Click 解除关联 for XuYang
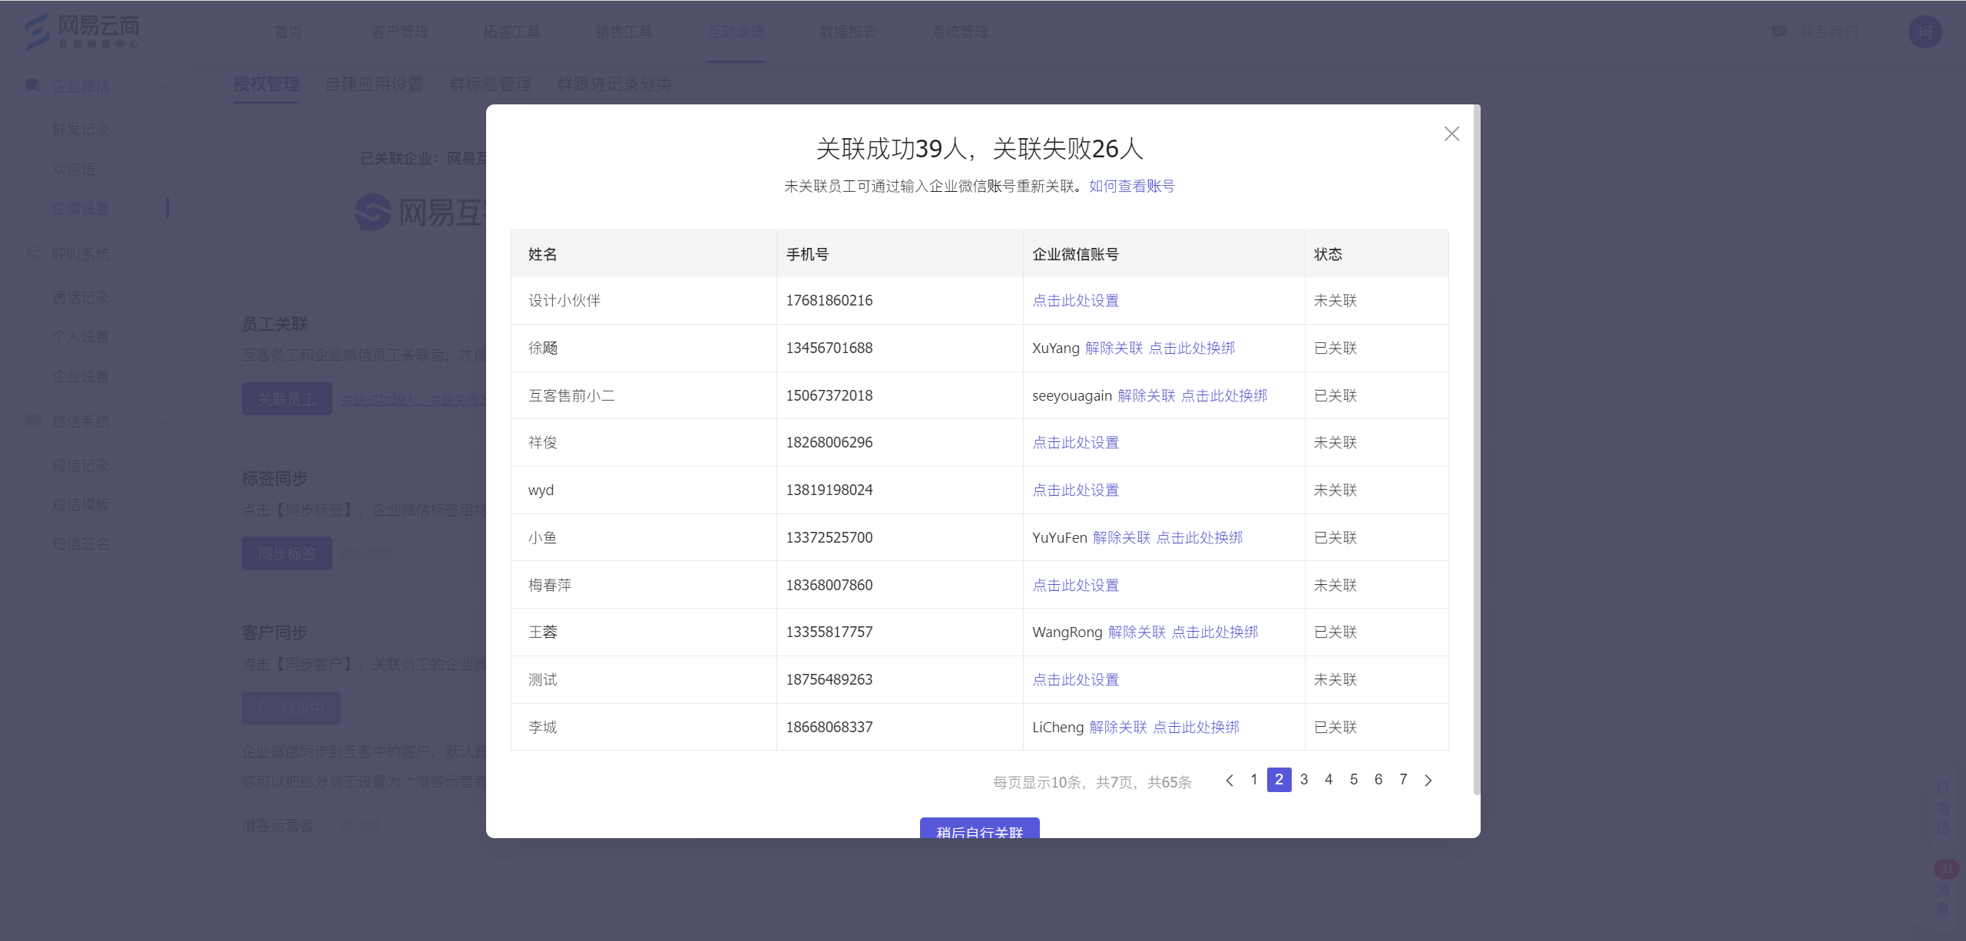This screenshot has height=941, width=1966. click(x=1114, y=348)
